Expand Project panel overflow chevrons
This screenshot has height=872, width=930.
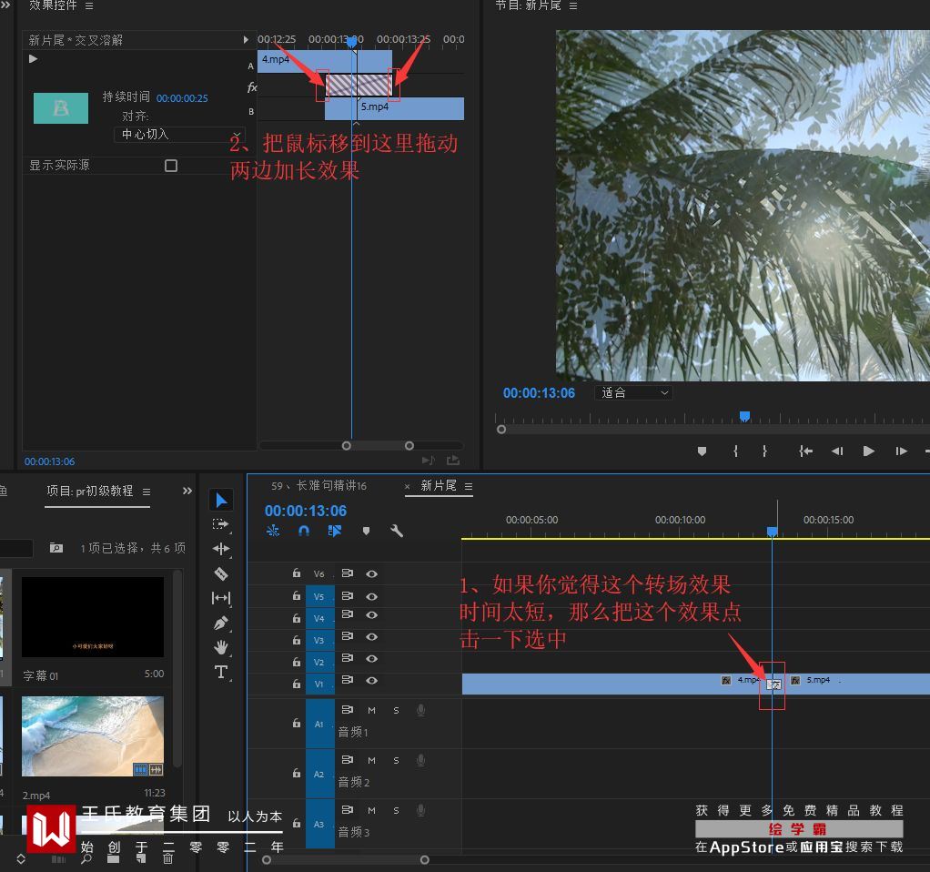(187, 491)
